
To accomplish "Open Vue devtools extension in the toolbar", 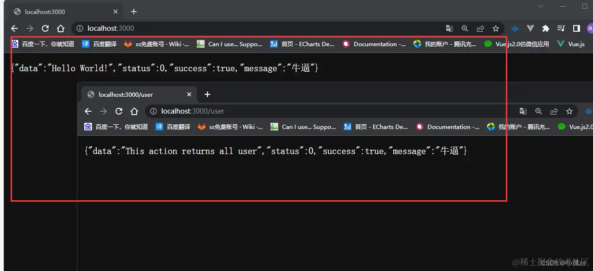I will click(x=530, y=28).
